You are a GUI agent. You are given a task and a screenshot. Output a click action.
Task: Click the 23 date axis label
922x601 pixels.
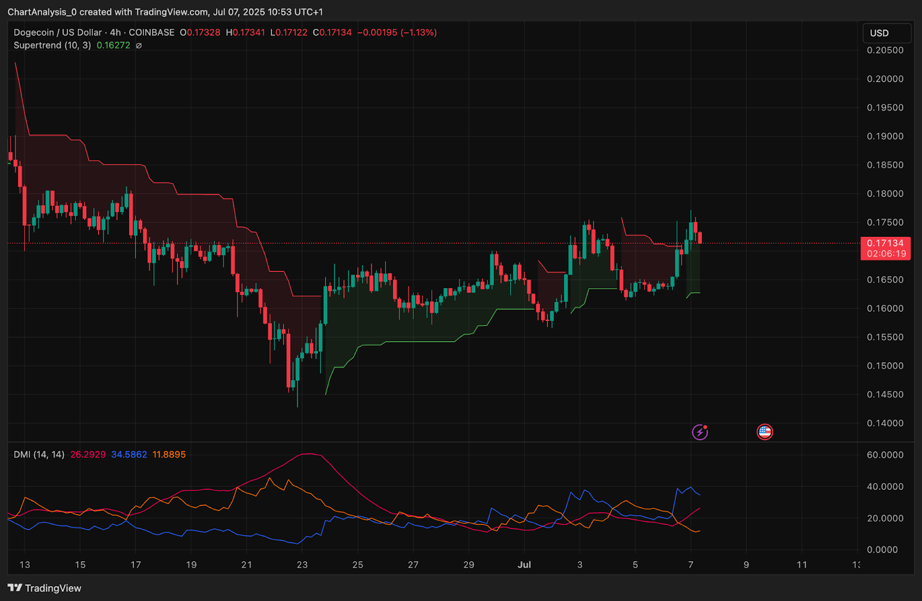tap(302, 565)
